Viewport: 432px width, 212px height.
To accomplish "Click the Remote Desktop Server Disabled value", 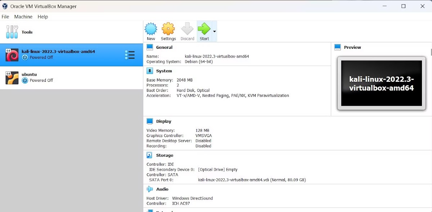I will [x=203, y=141].
